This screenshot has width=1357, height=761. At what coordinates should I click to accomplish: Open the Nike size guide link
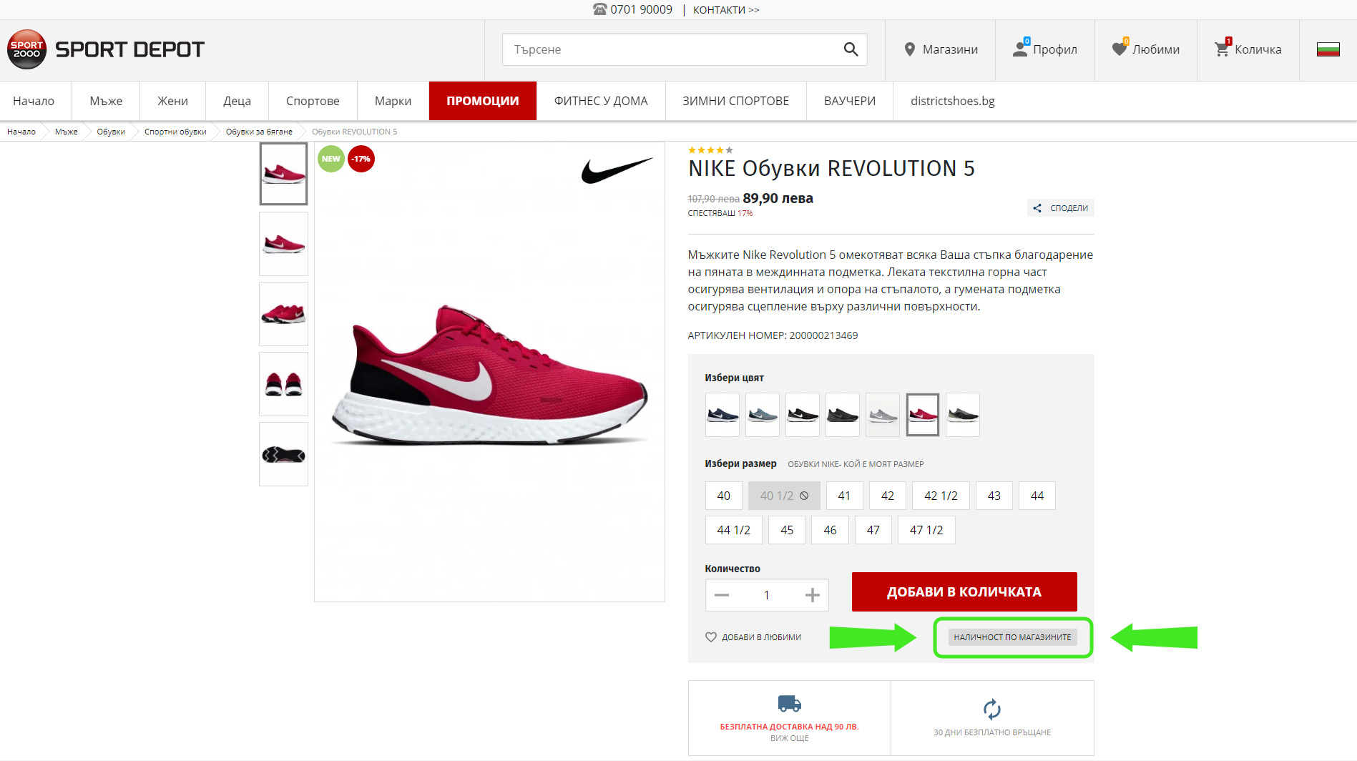856,464
